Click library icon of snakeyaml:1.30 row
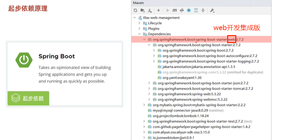Viewport: 292px width, 140px height. click(160, 78)
